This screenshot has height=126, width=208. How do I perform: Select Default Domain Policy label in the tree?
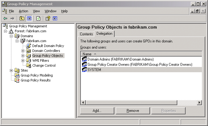pyautogui.click(x=48, y=46)
